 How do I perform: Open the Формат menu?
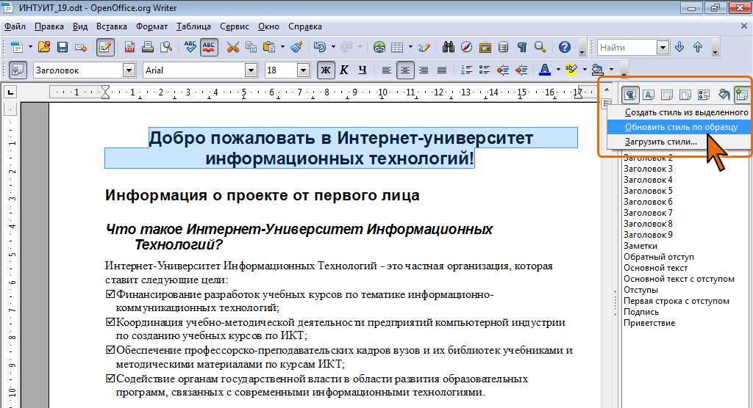(x=151, y=26)
